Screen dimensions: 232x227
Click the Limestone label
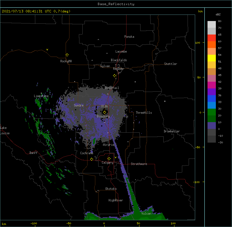pos(41,96)
